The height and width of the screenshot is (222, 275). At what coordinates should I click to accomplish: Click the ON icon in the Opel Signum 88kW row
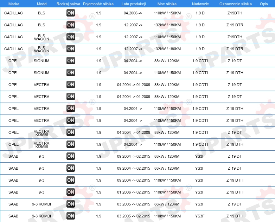[x=70, y=61]
